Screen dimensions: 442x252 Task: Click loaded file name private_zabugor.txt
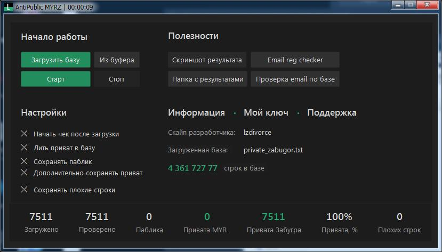coord(273,150)
